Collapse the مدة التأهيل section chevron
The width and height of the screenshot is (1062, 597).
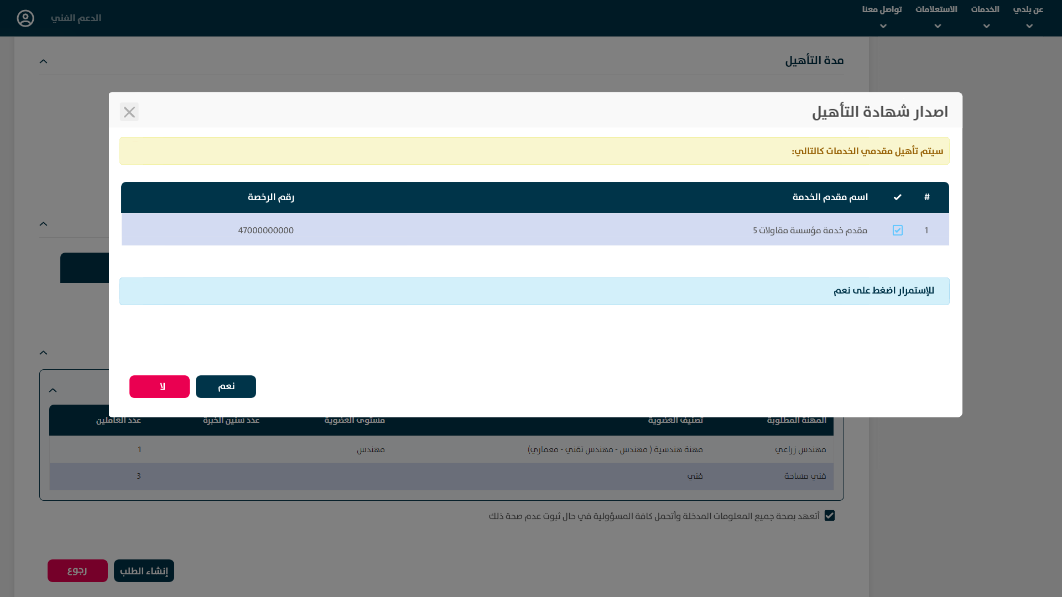pyautogui.click(x=44, y=61)
